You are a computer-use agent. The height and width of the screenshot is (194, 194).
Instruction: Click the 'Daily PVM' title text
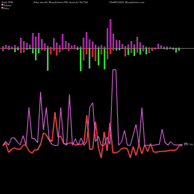(7, 2)
